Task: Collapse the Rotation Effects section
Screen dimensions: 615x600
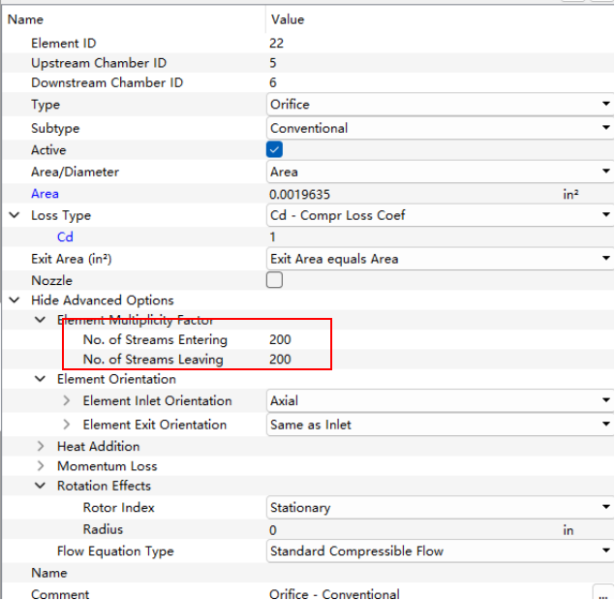Action: (40, 486)
